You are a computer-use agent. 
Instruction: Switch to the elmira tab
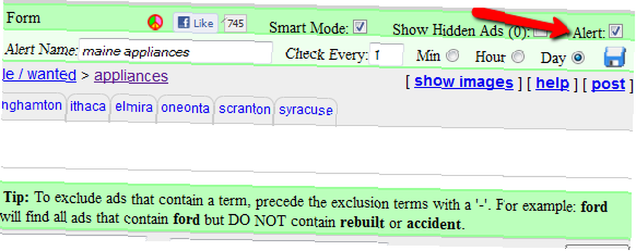coord(134,108)
